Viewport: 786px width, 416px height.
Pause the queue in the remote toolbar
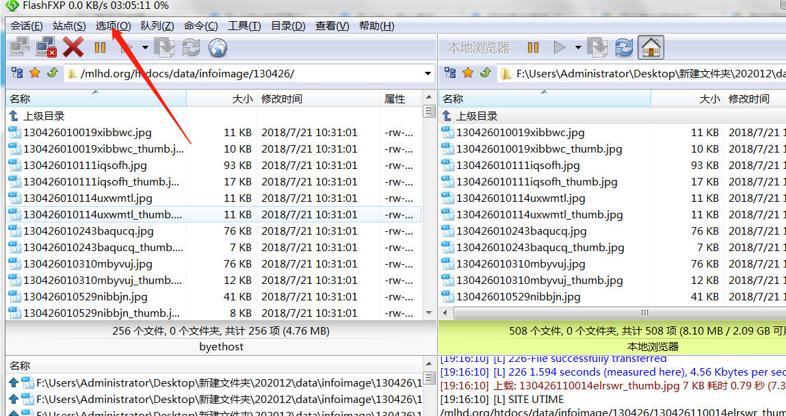100,47
